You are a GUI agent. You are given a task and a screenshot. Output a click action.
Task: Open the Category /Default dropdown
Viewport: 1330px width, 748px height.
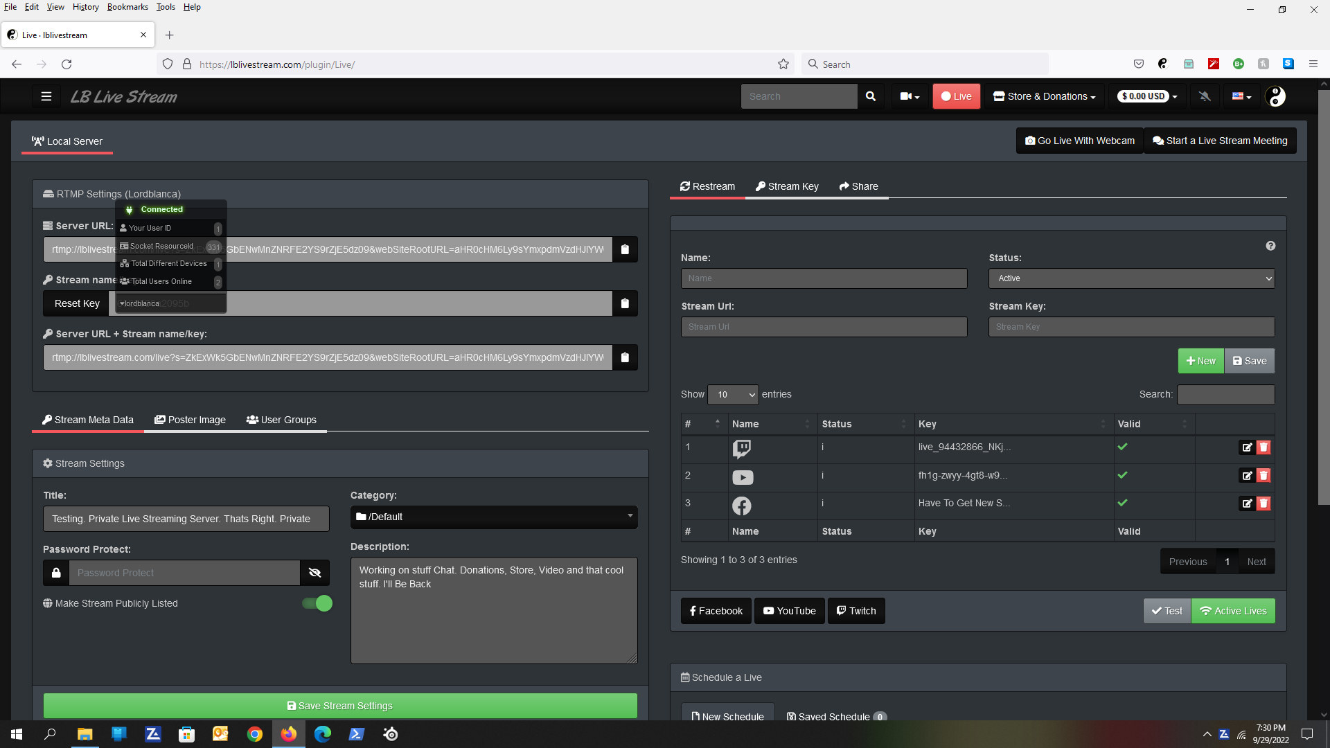(493, 517)
